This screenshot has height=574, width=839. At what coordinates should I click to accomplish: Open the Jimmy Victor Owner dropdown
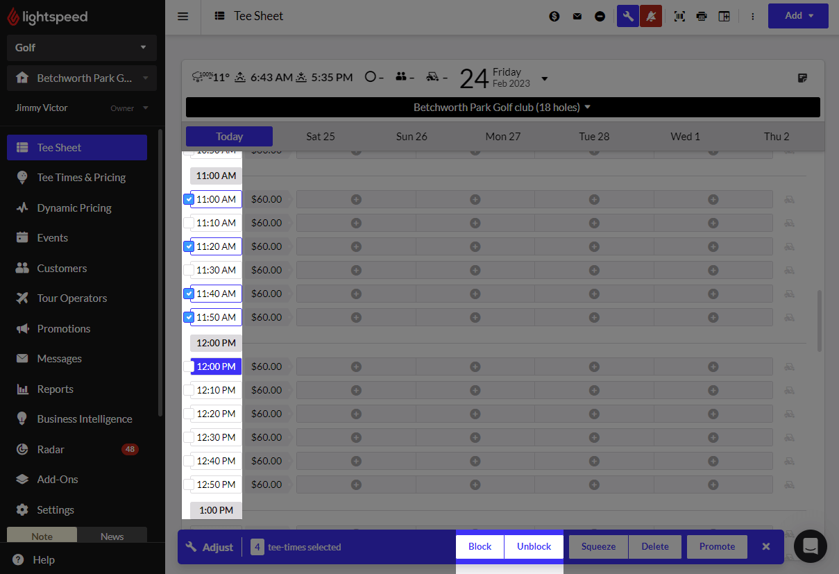pyautogui.click(x=82, y=108)
